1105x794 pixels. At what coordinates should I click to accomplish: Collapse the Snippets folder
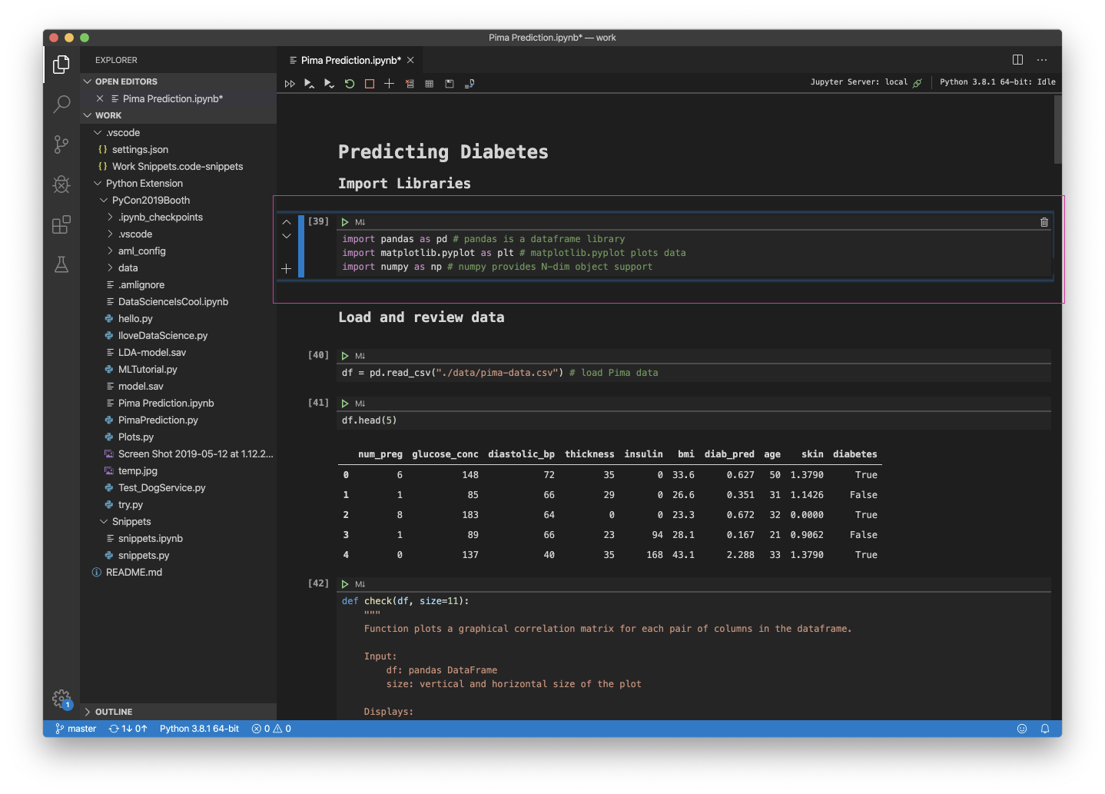coord(104,521)
